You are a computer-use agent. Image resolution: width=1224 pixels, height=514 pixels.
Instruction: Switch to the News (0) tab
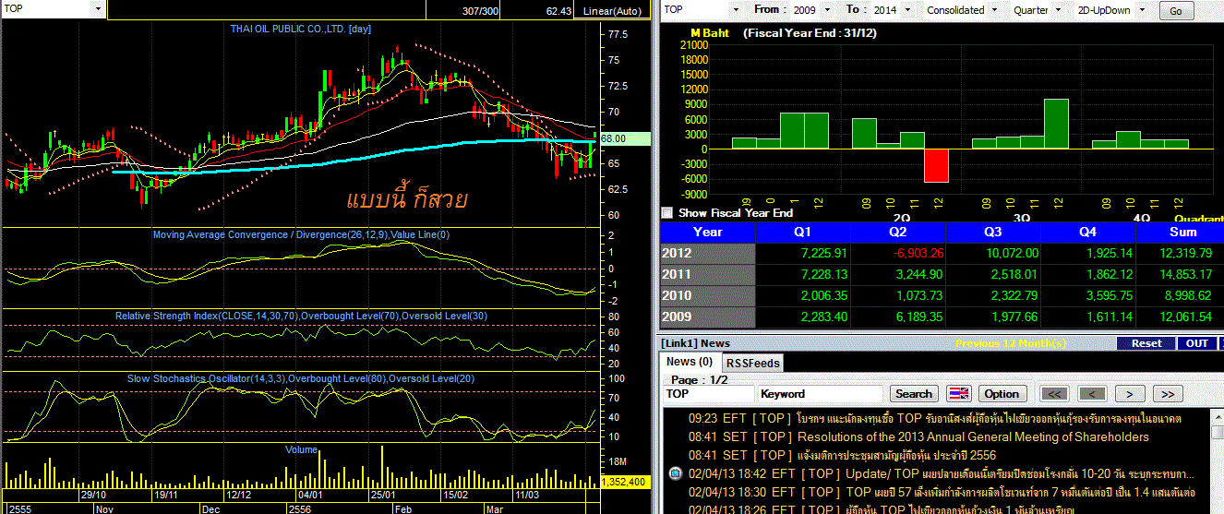click(x=690, y=362)
